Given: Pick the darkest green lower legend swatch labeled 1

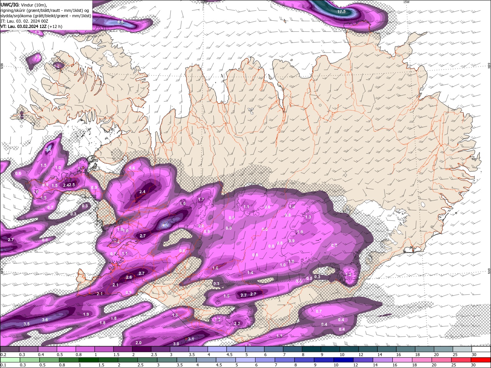Looking at the screenshot, I should [89, 360].
